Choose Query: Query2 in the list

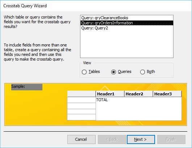pos(127,28)
